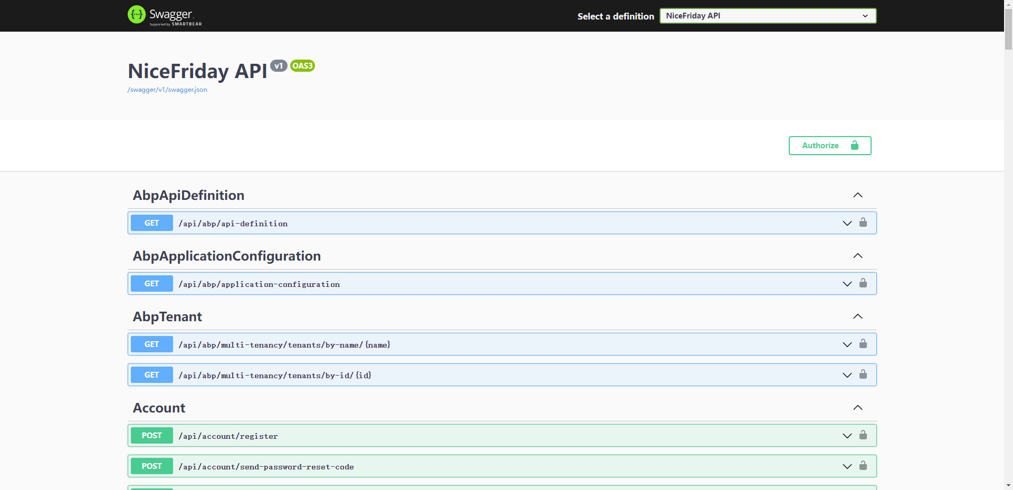Click the lock icon on application-configuration row
The width and height of the screenshot is (1013, 490).
click(x=863, y=283)
